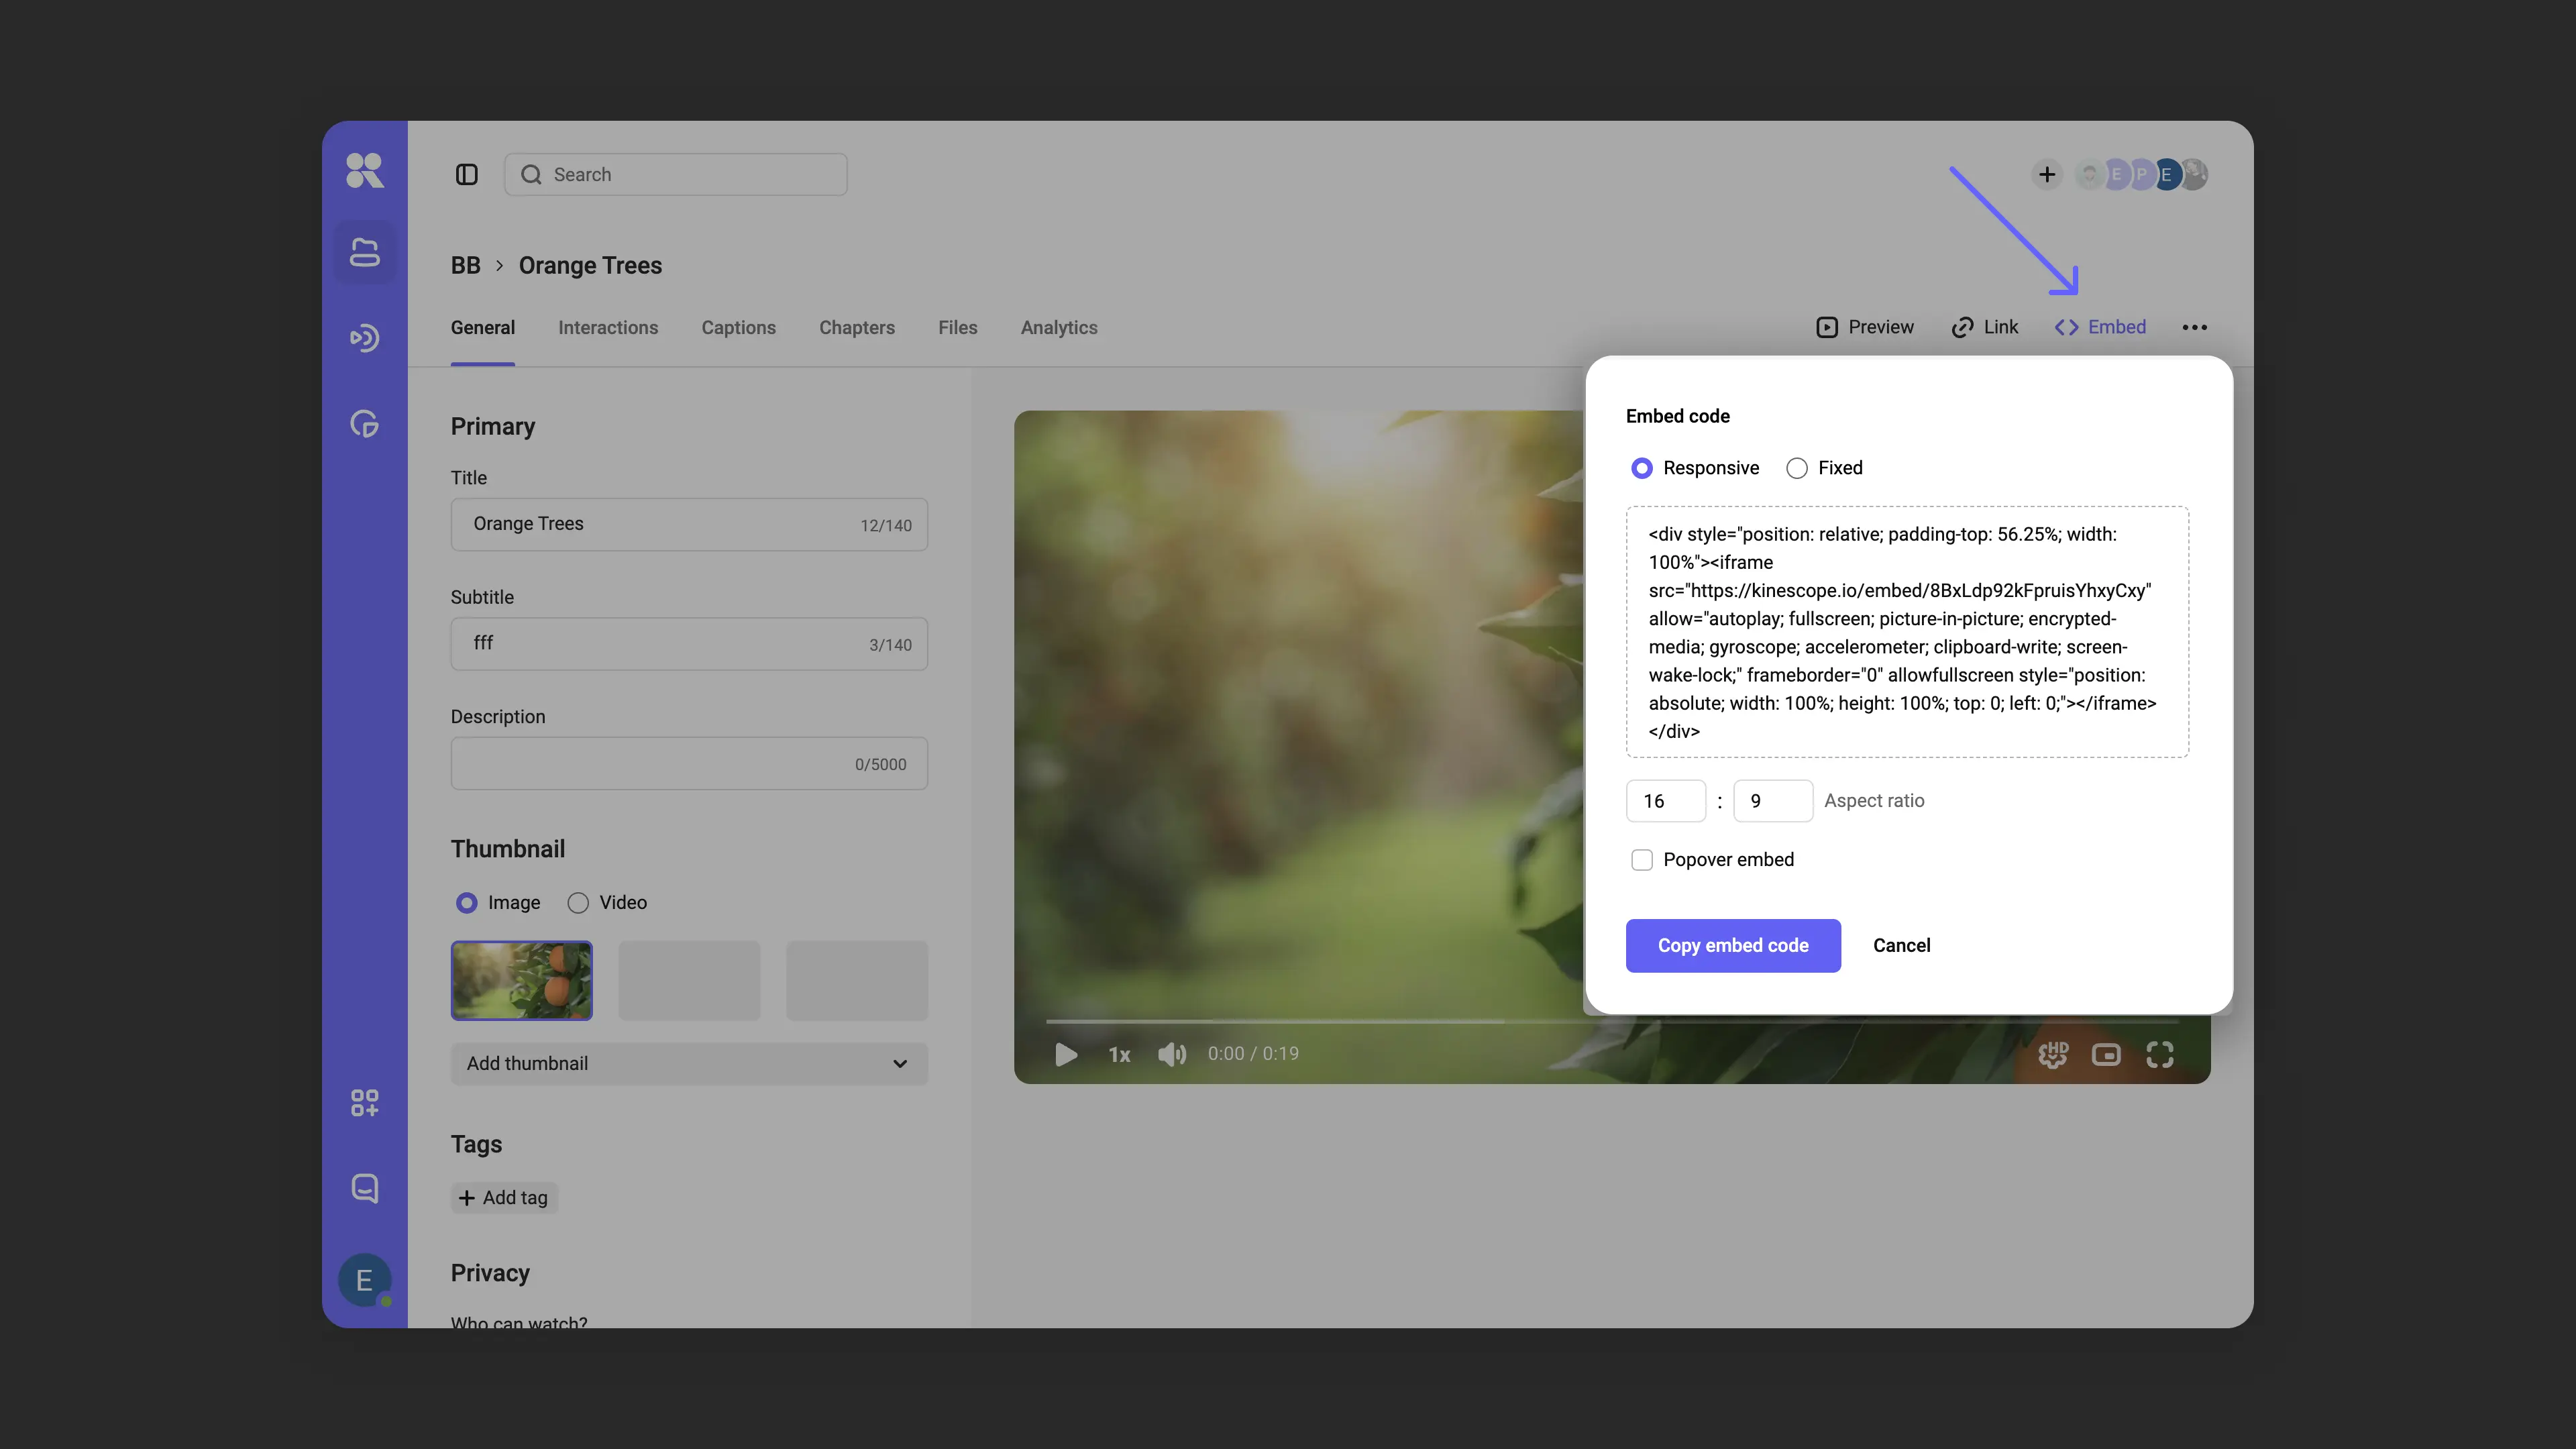This screenshot has height=1449, width=2576.
Task: Open the projects storage sidebar icon
Action: click(364, 252)
